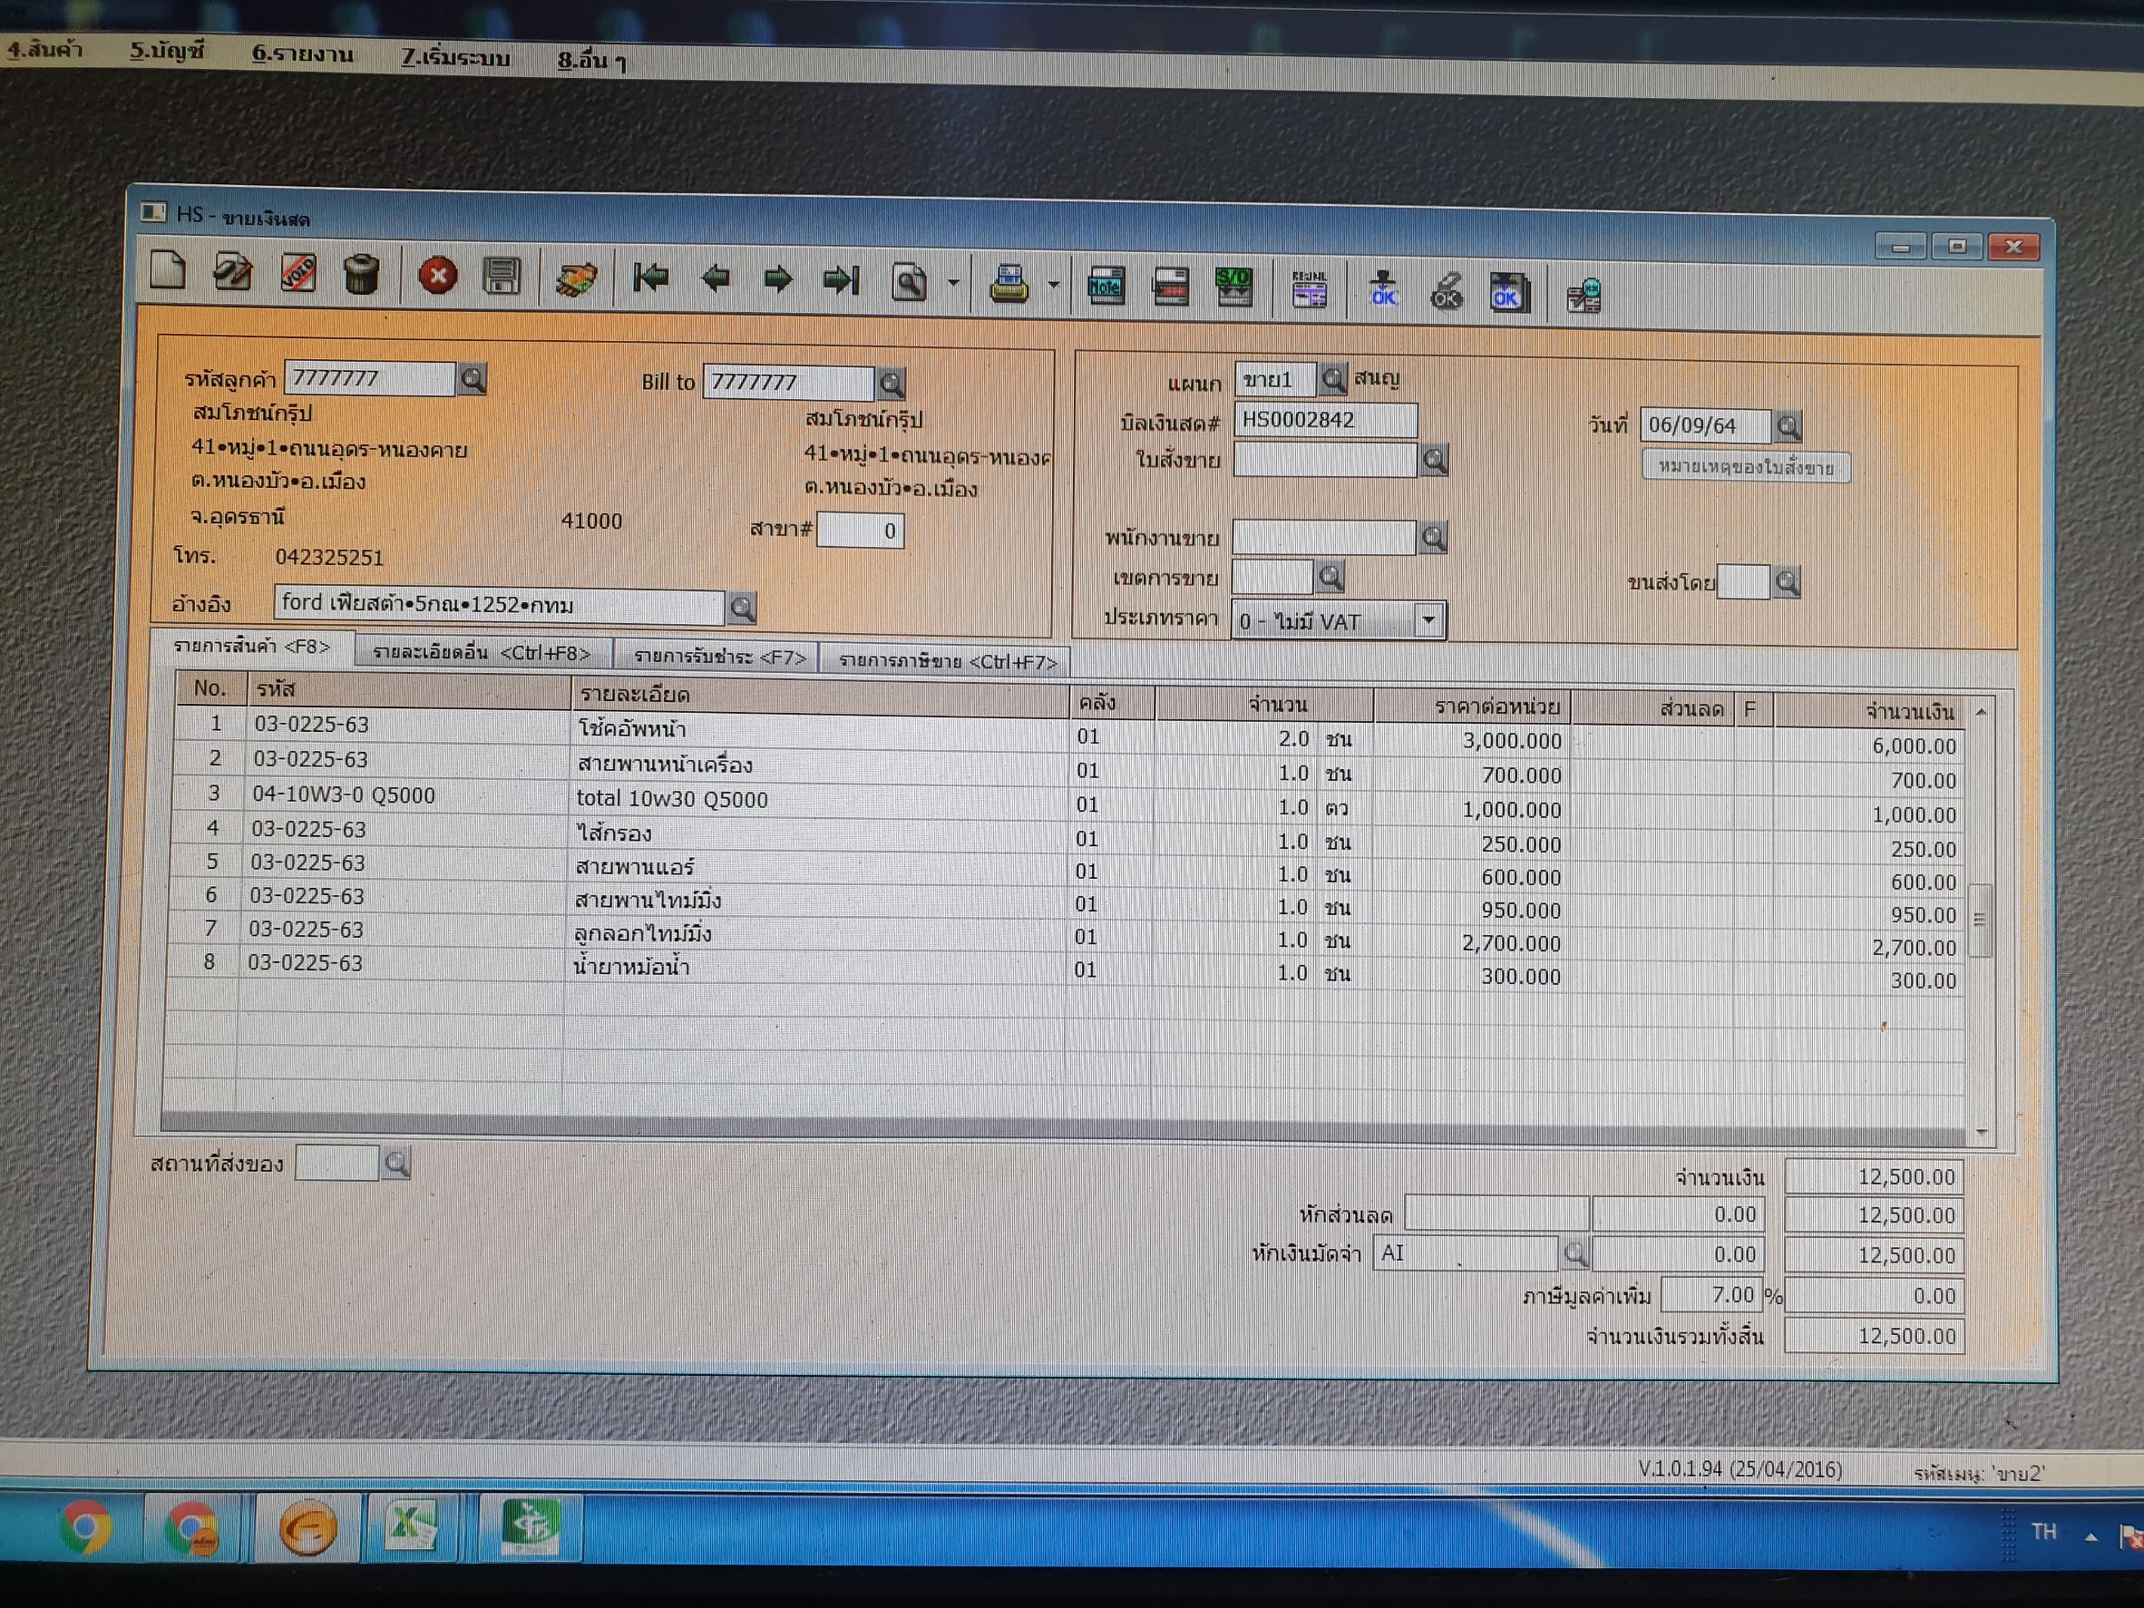Click the customer code field 7777777
This screenshot has width=2144, height=1608.
[x=369, y=378]
